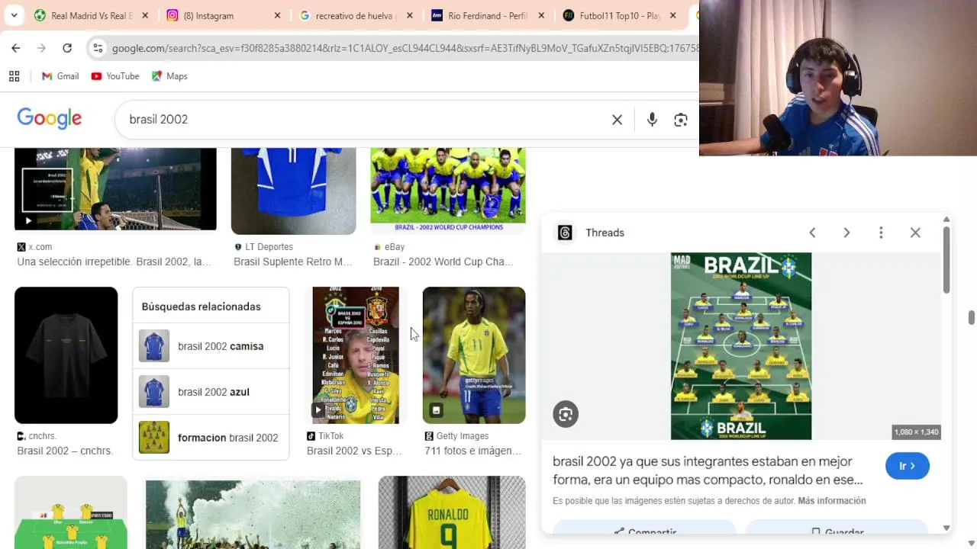Close the Futbol11 Top10 tab
977x549 pixels.
pyautogui.click(x=672, y=15)
